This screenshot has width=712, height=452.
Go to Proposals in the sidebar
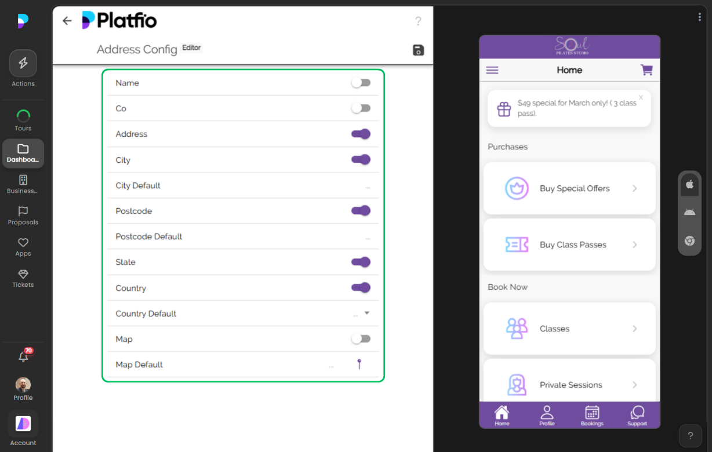pyautogui.click(x=23, y=216)
